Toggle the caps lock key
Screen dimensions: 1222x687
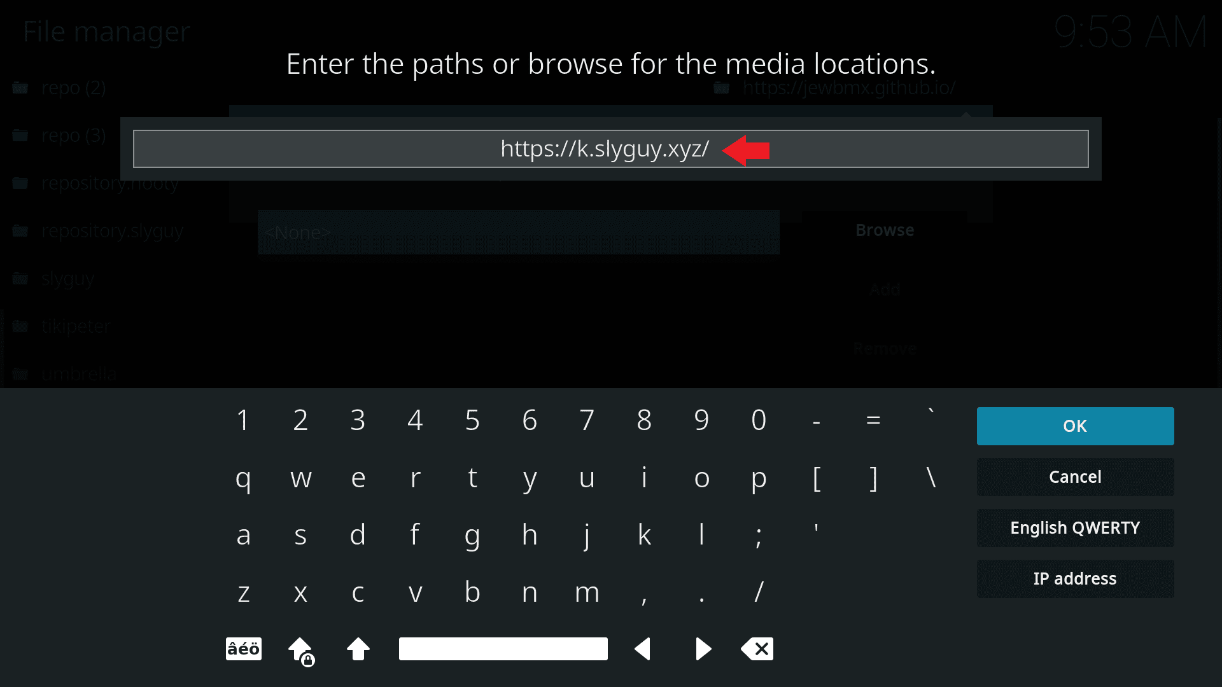[x=301, y=650]
